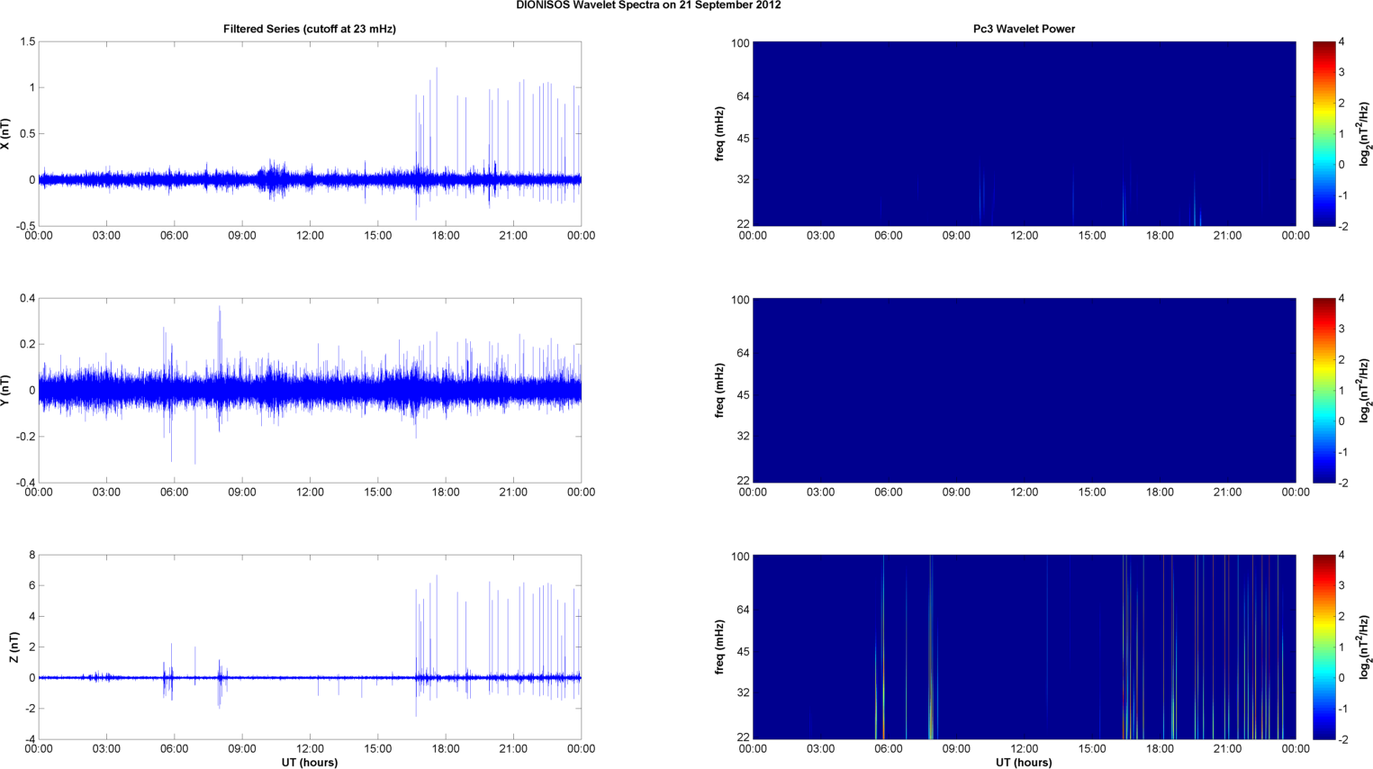Click the '-0.5' tick on the X (nT) axis
1373x769 pixels.
point(25,227)
